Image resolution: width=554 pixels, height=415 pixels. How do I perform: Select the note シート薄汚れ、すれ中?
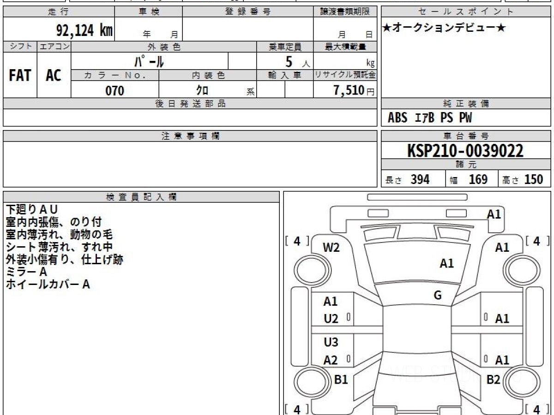[59, 247]
